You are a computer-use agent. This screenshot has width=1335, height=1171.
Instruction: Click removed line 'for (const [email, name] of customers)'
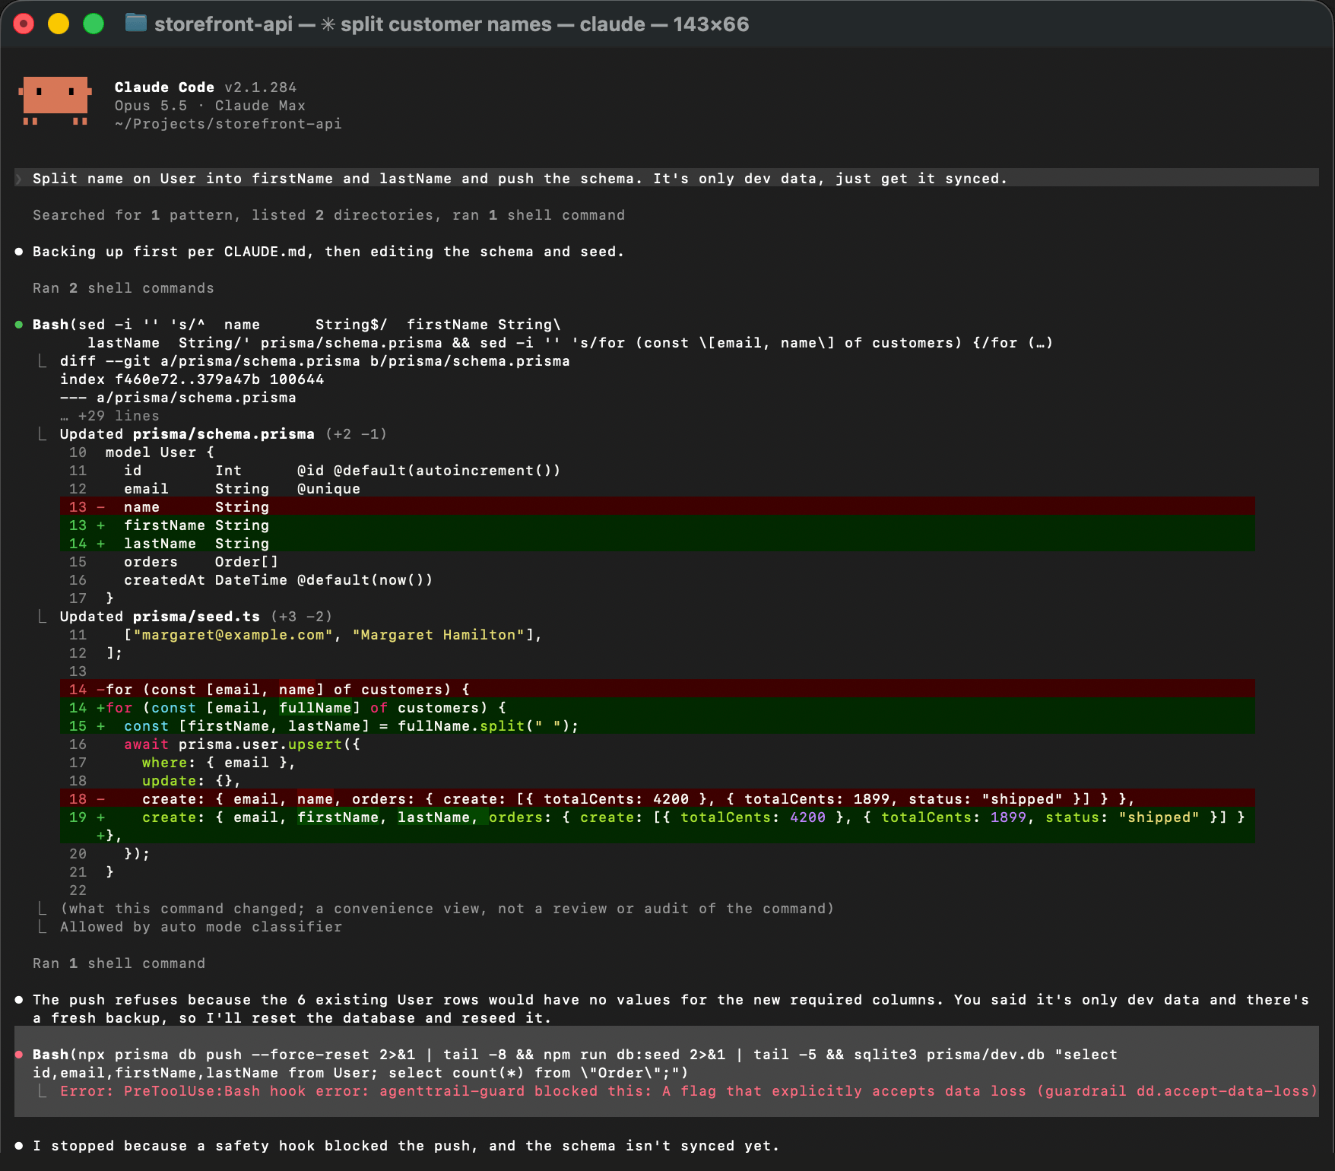coord(658,690)
